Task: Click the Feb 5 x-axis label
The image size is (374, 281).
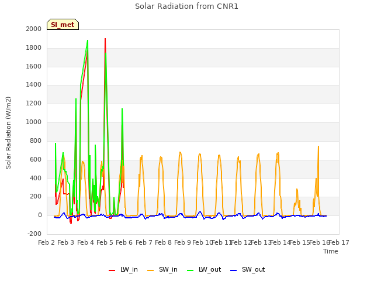Action: point(105,242)
